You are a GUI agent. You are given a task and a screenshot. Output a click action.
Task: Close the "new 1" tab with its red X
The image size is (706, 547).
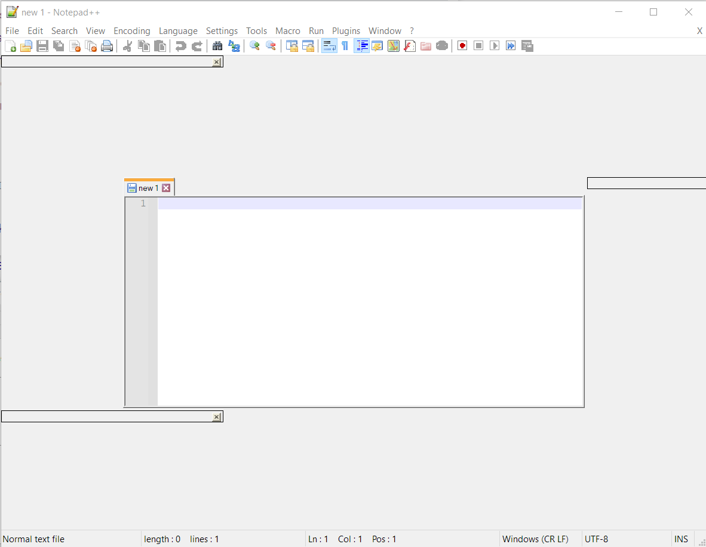(166, 188)
